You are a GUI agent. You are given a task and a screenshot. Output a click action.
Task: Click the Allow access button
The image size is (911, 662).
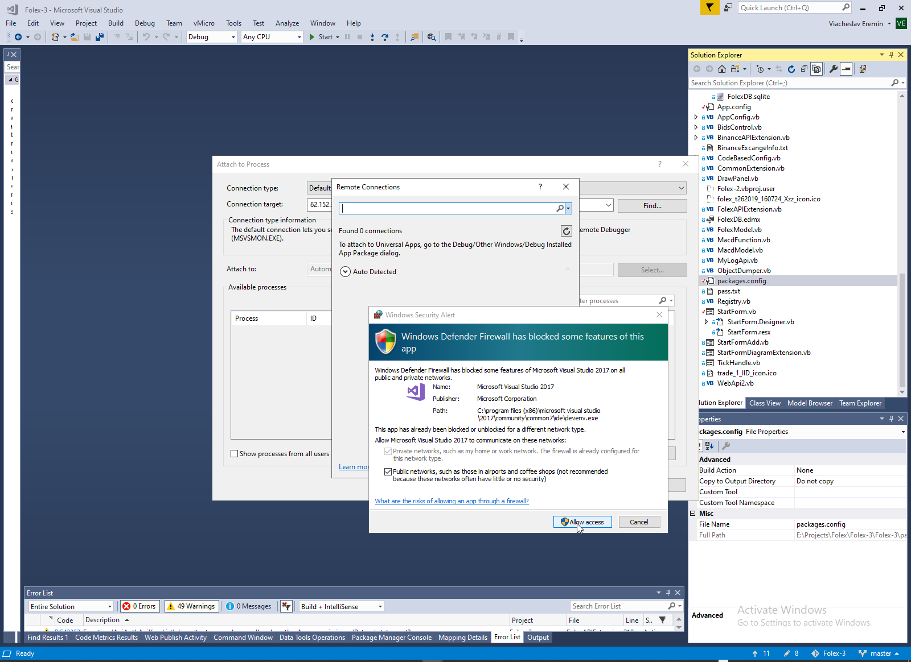tap(582, 522)
